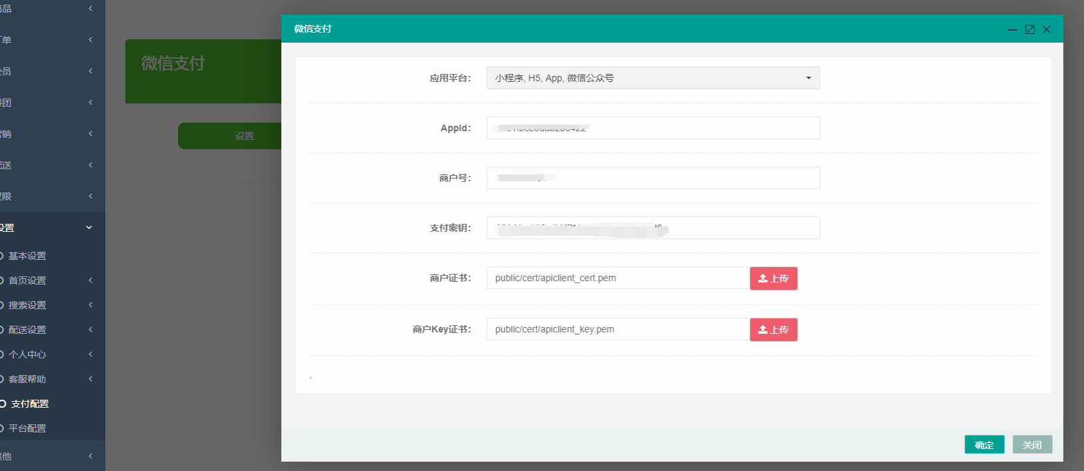Expand the sidebar section ending 限
Viewport: 1084px width, 471px height.
click(91, 197)
